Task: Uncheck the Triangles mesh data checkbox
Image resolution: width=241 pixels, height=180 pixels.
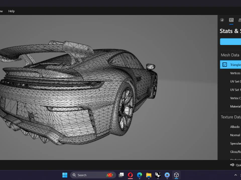Action: (x=224, y=64)
